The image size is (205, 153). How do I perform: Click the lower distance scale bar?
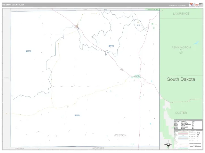[x=195, y=146]
